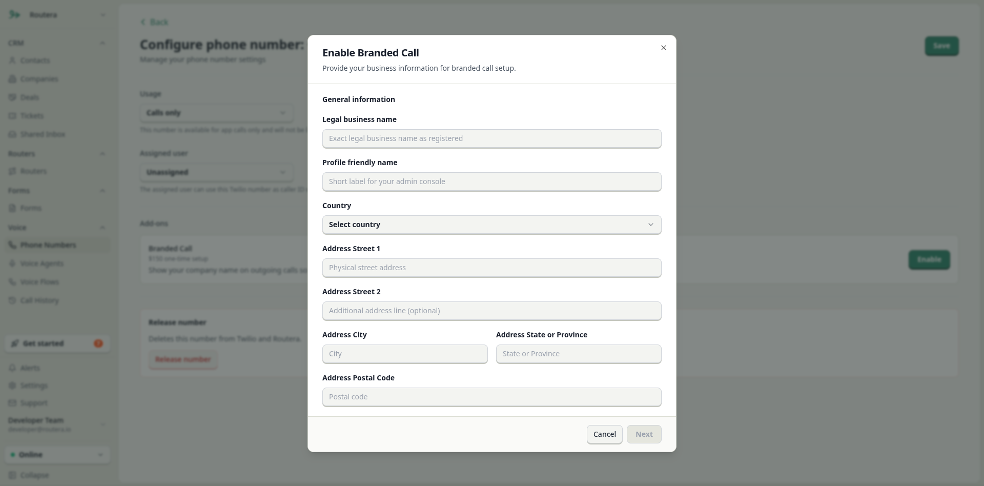Image resolution: width=984 pixels, height=486 pixels.
Task: Expand the Developer Team account menu
Action: (102, 424)
